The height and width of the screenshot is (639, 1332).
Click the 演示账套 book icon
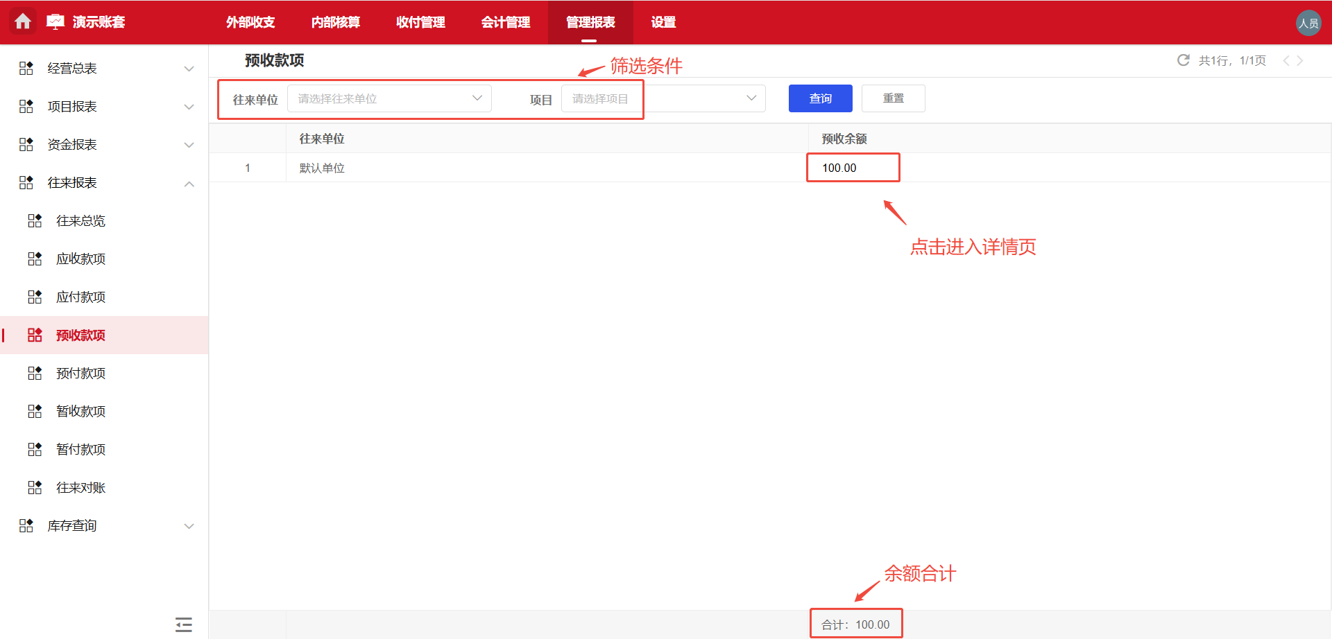point(55,21)
